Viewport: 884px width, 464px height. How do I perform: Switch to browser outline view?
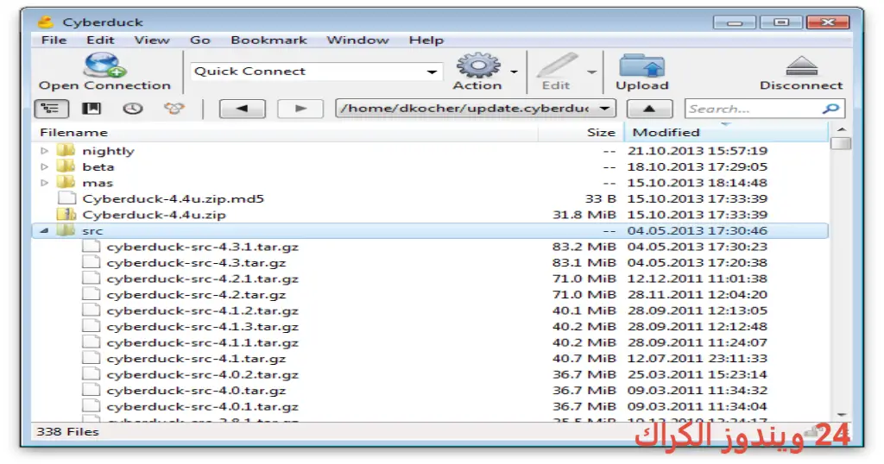pyautogui.click(x=51, y=109)
